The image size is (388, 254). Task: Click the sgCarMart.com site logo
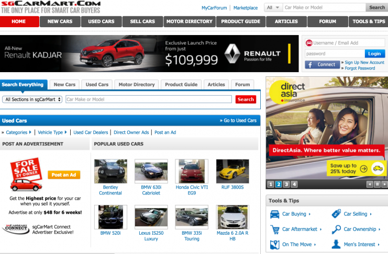click(51, 7)
